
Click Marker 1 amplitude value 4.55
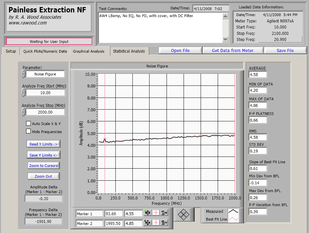[x=133, y=214]
